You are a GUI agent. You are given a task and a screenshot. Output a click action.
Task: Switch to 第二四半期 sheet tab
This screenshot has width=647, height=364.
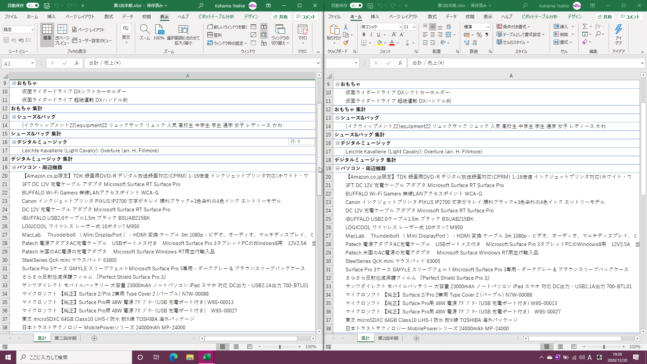65,338
